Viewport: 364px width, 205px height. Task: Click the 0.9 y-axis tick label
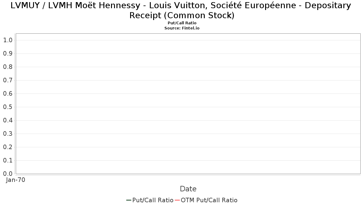click(8, 53)
